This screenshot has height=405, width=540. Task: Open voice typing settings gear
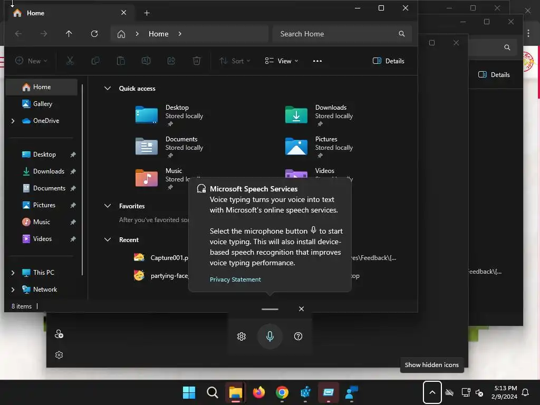[242, 336]
